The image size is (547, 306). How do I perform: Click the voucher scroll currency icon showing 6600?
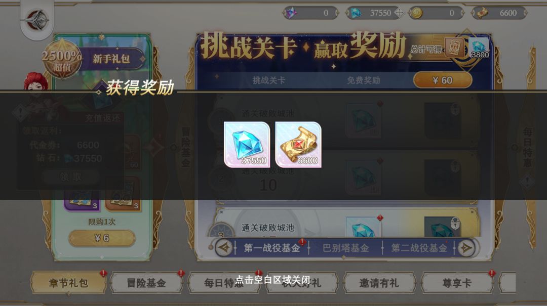[x=482, y=13]
